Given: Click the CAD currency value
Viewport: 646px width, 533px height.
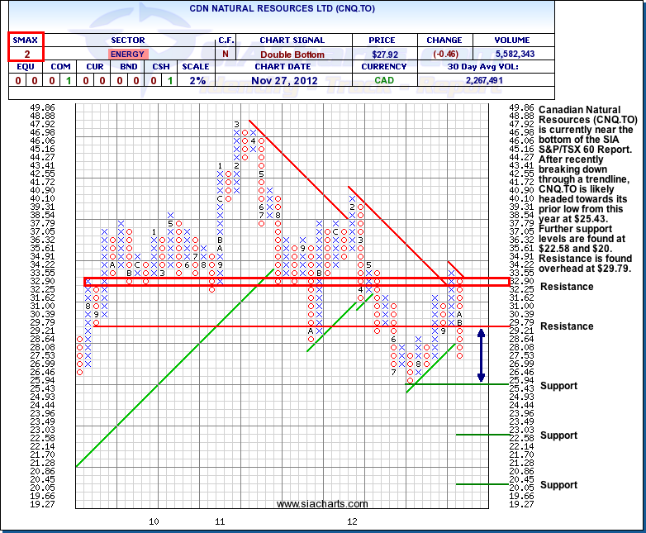Looking at the screenshot, I should point(384,81).
